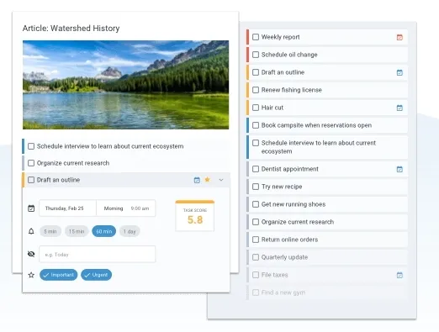Check the Return online orders checkbox
439x332 pixels.
tap(256, 240)
